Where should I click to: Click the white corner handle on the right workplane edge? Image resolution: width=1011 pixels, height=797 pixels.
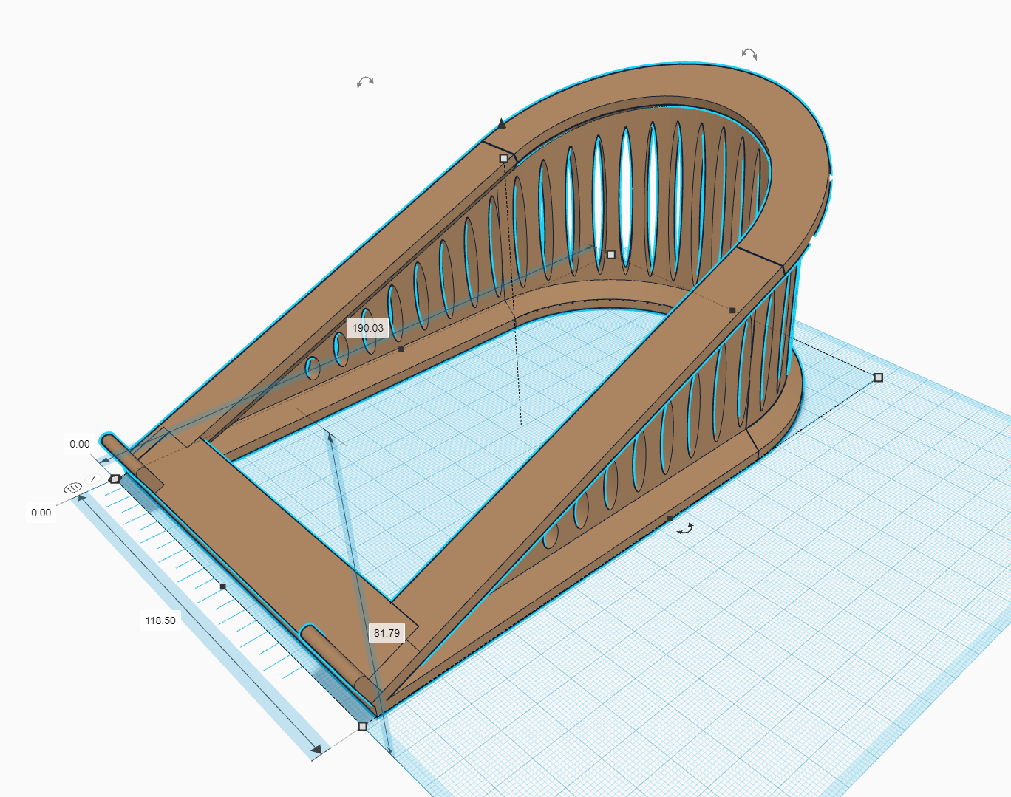[878, 377]
